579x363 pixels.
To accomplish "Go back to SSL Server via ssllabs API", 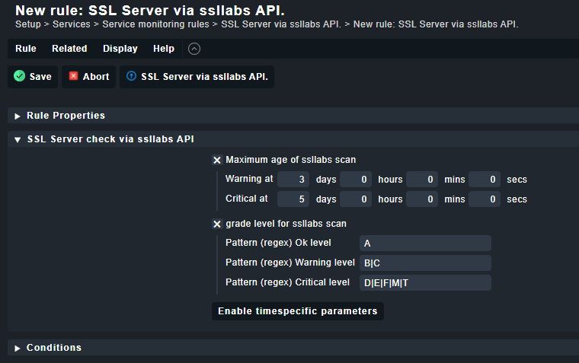I will point(197,77).
